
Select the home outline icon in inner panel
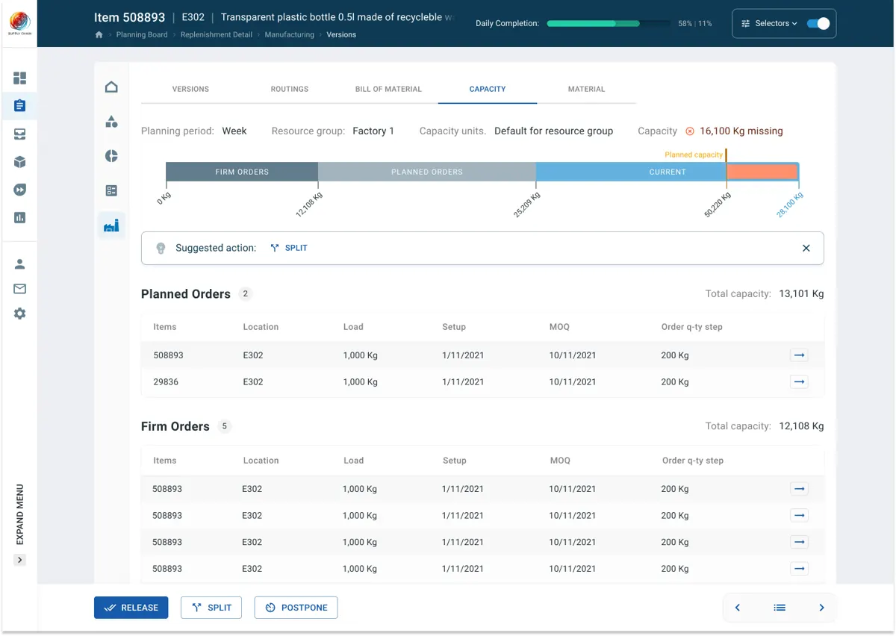pos(111,87)
